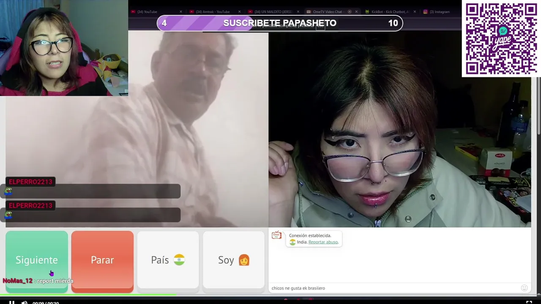Click the recording indicator on OmeTV tab
Screen dimensions: 541x304
350,12
